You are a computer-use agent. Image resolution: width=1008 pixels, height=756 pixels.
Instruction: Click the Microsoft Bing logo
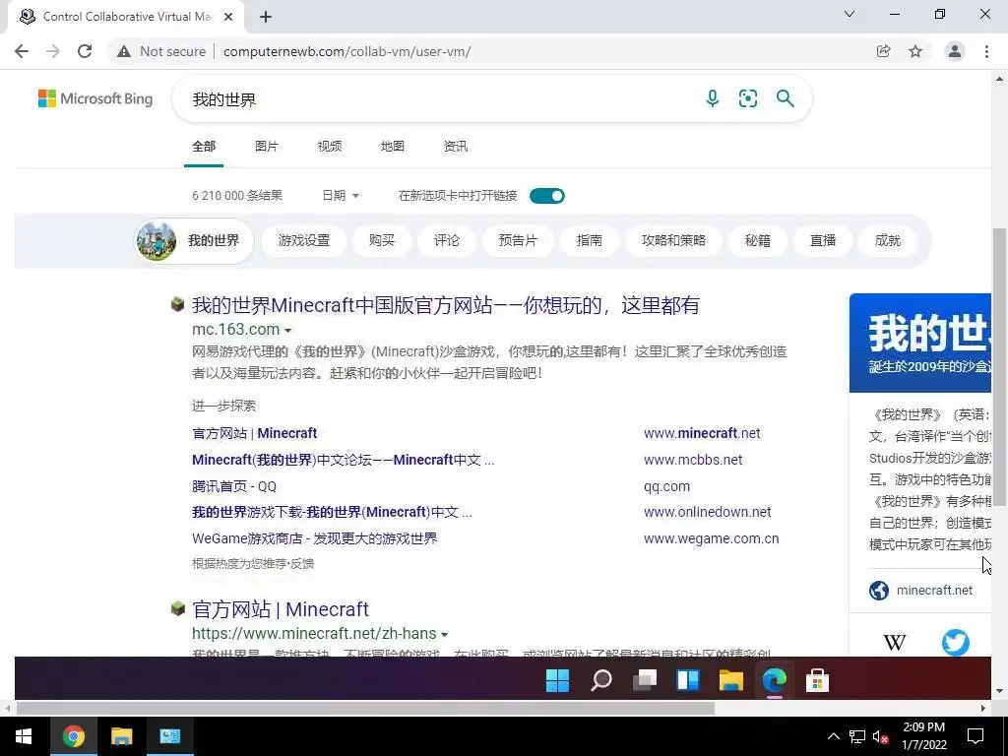tap(95, 98)
